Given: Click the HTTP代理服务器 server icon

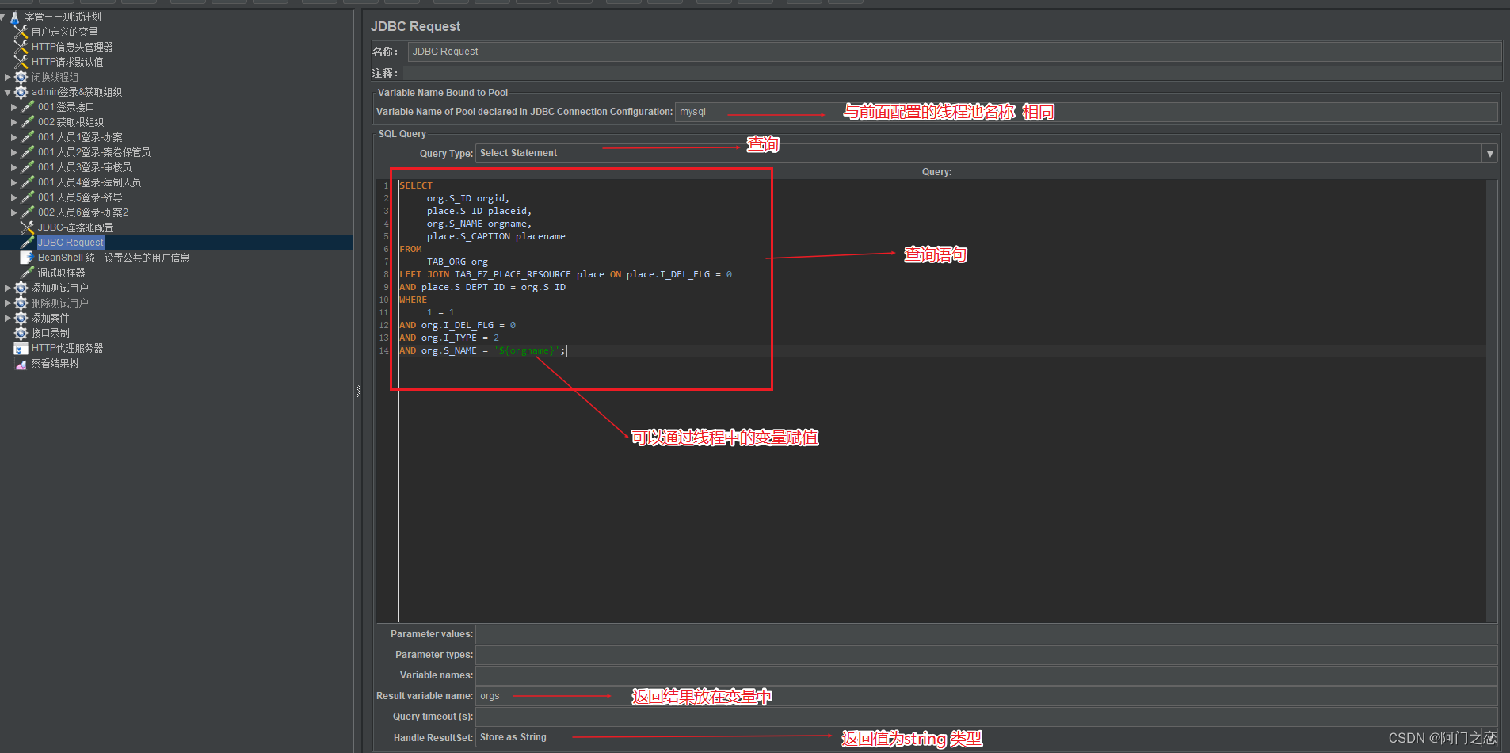Looking at the screenshot, I should 21,348.
